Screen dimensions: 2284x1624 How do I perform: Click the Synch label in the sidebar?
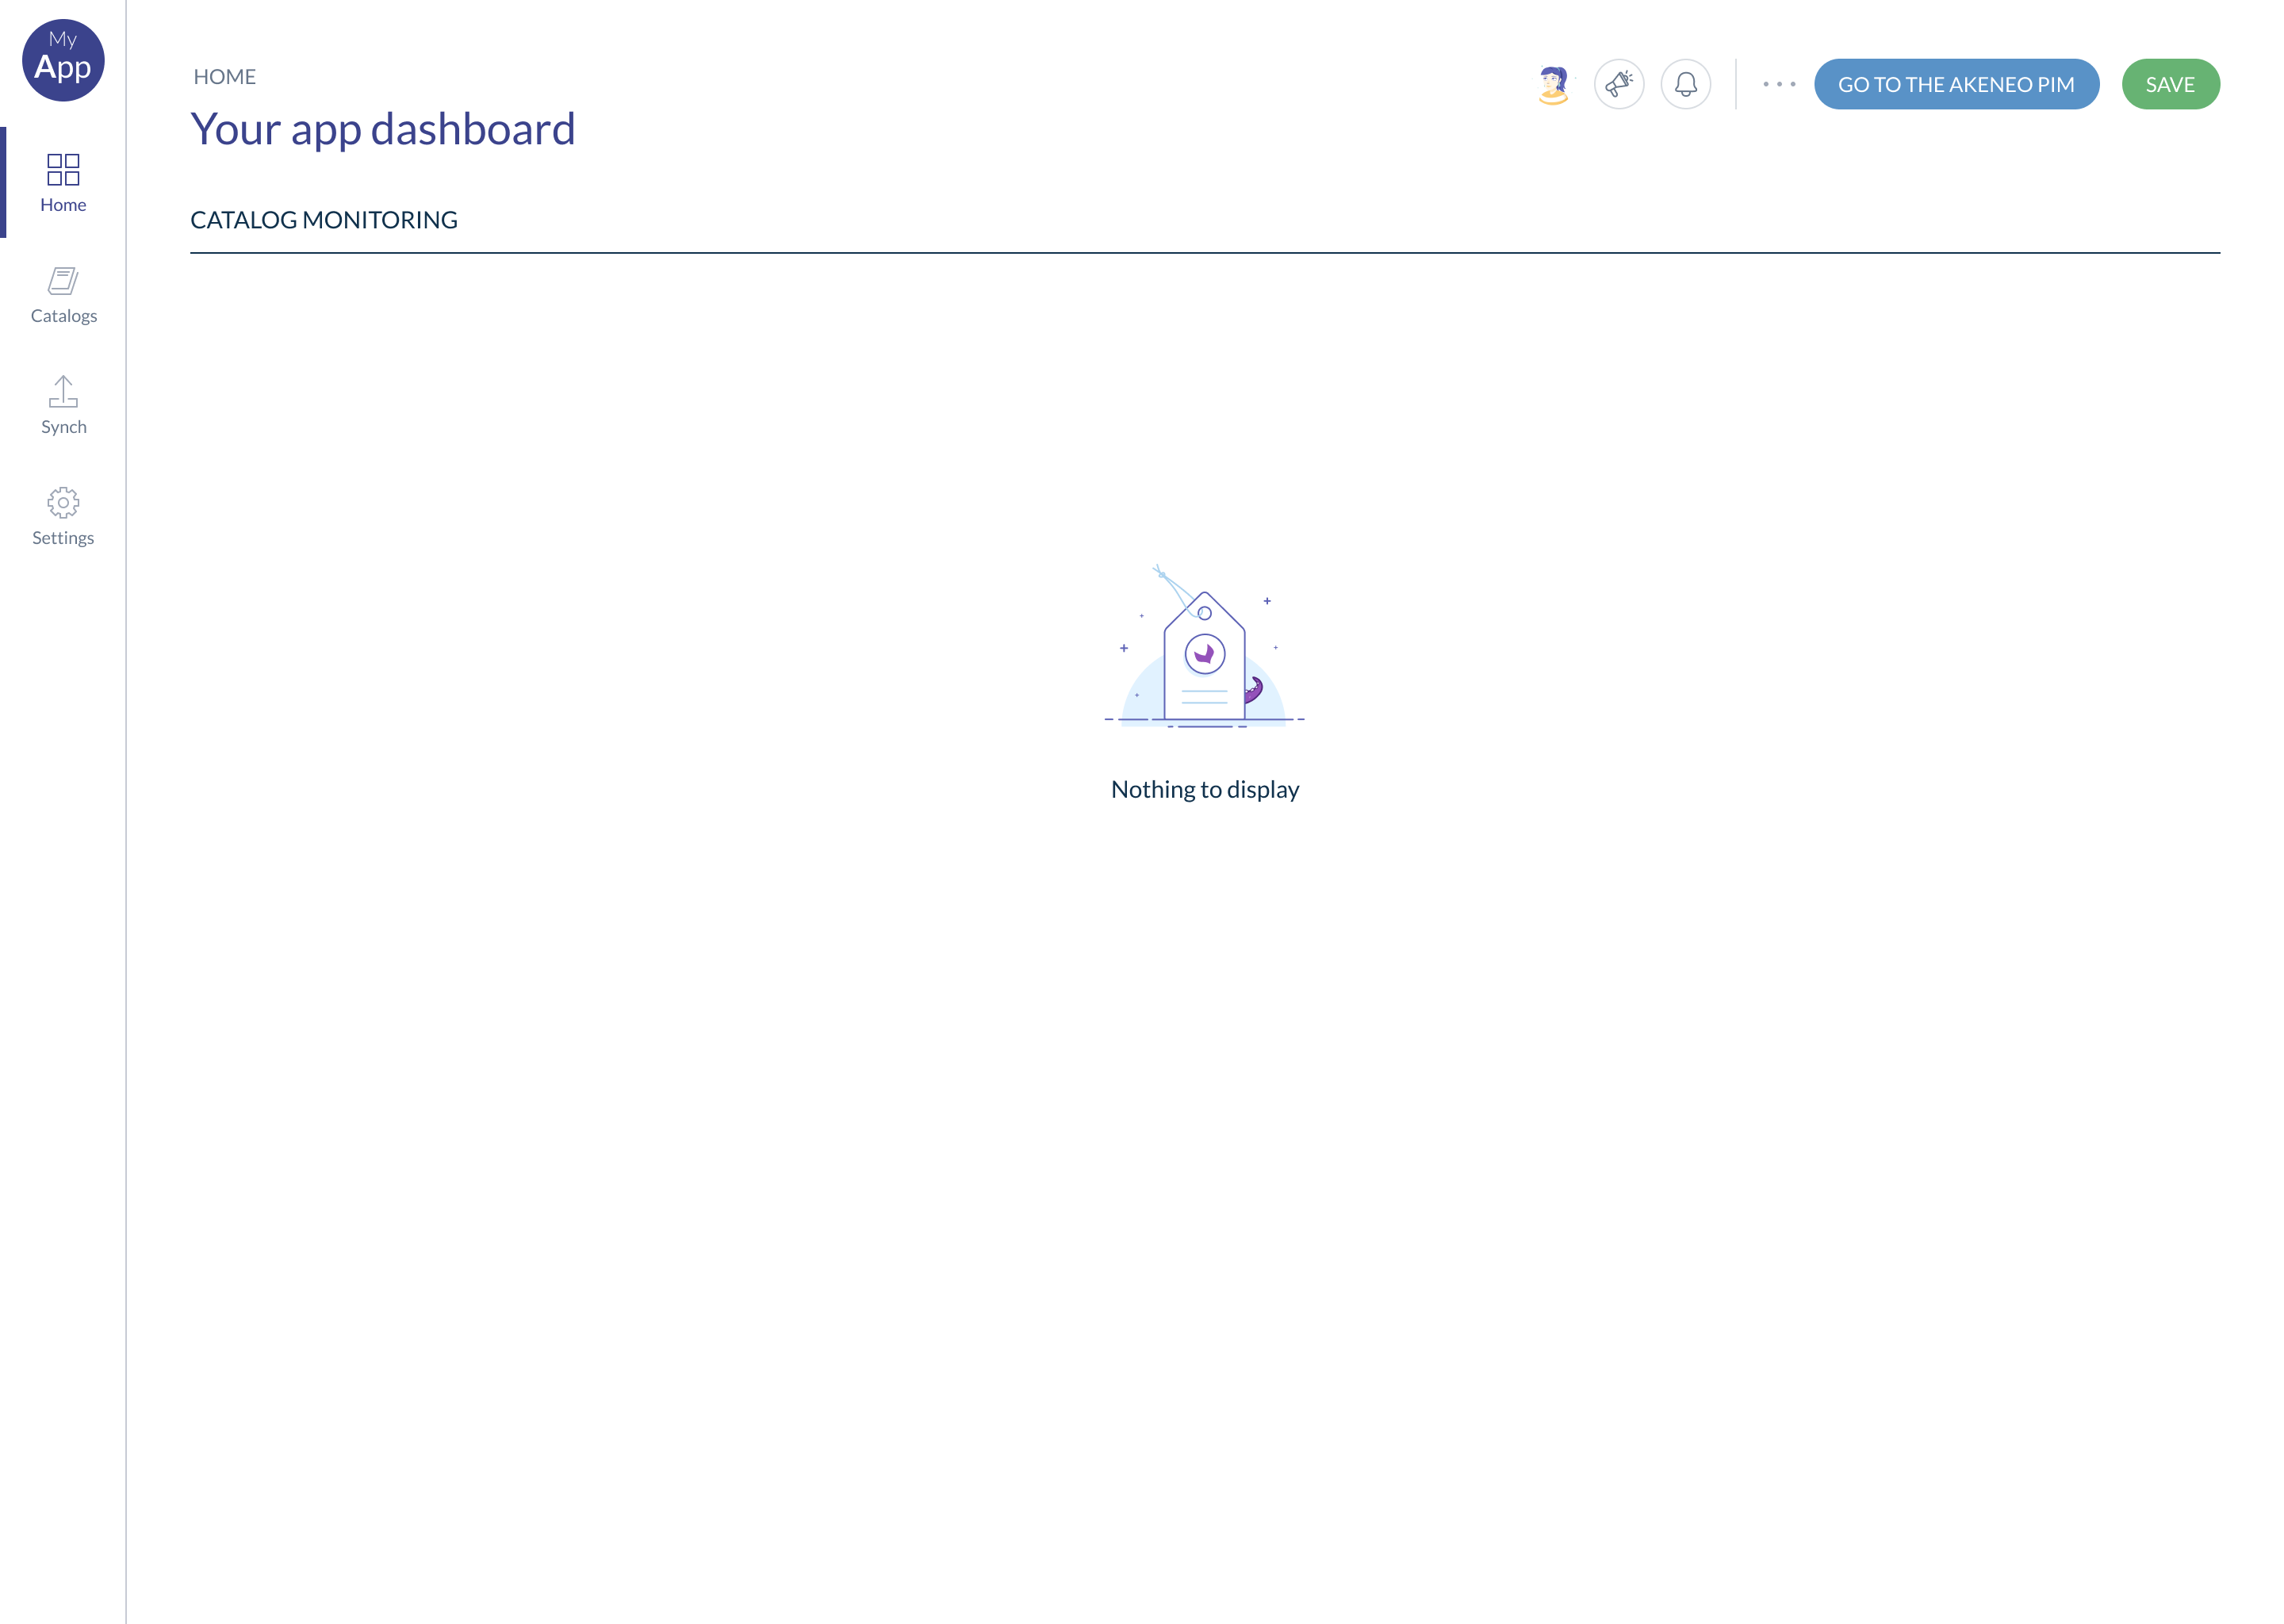pos(64,427)
